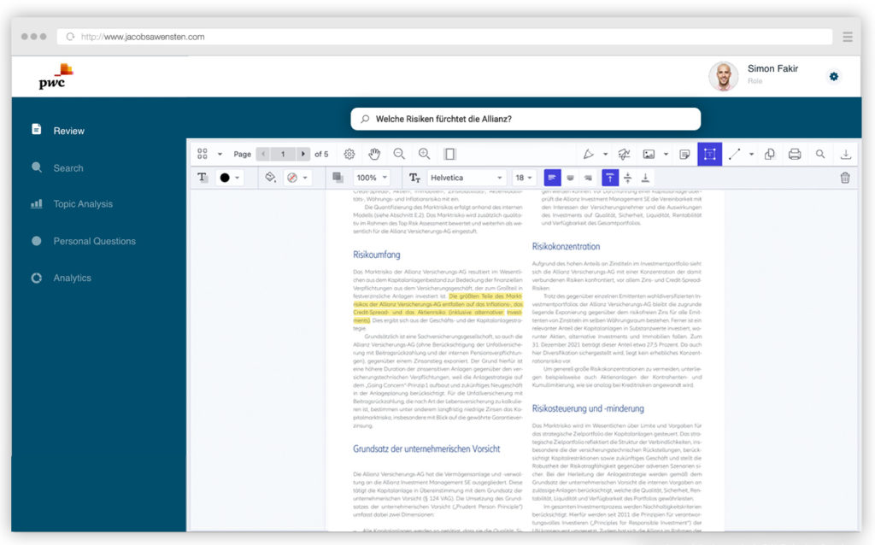Delete the selected annotation with trash icon
The image size is (875, 545).
click(x=845, y=178)
